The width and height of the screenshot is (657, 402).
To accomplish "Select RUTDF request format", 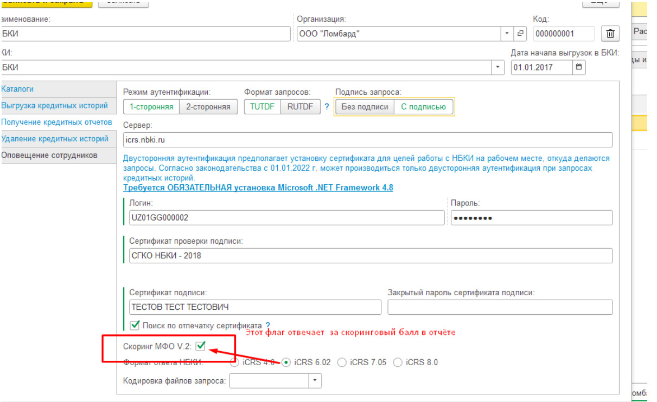I will pyautogui.click(x=301, y=107).
